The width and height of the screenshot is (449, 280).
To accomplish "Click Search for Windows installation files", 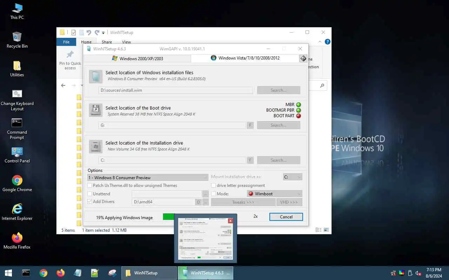I will click(x=279, y=90).
